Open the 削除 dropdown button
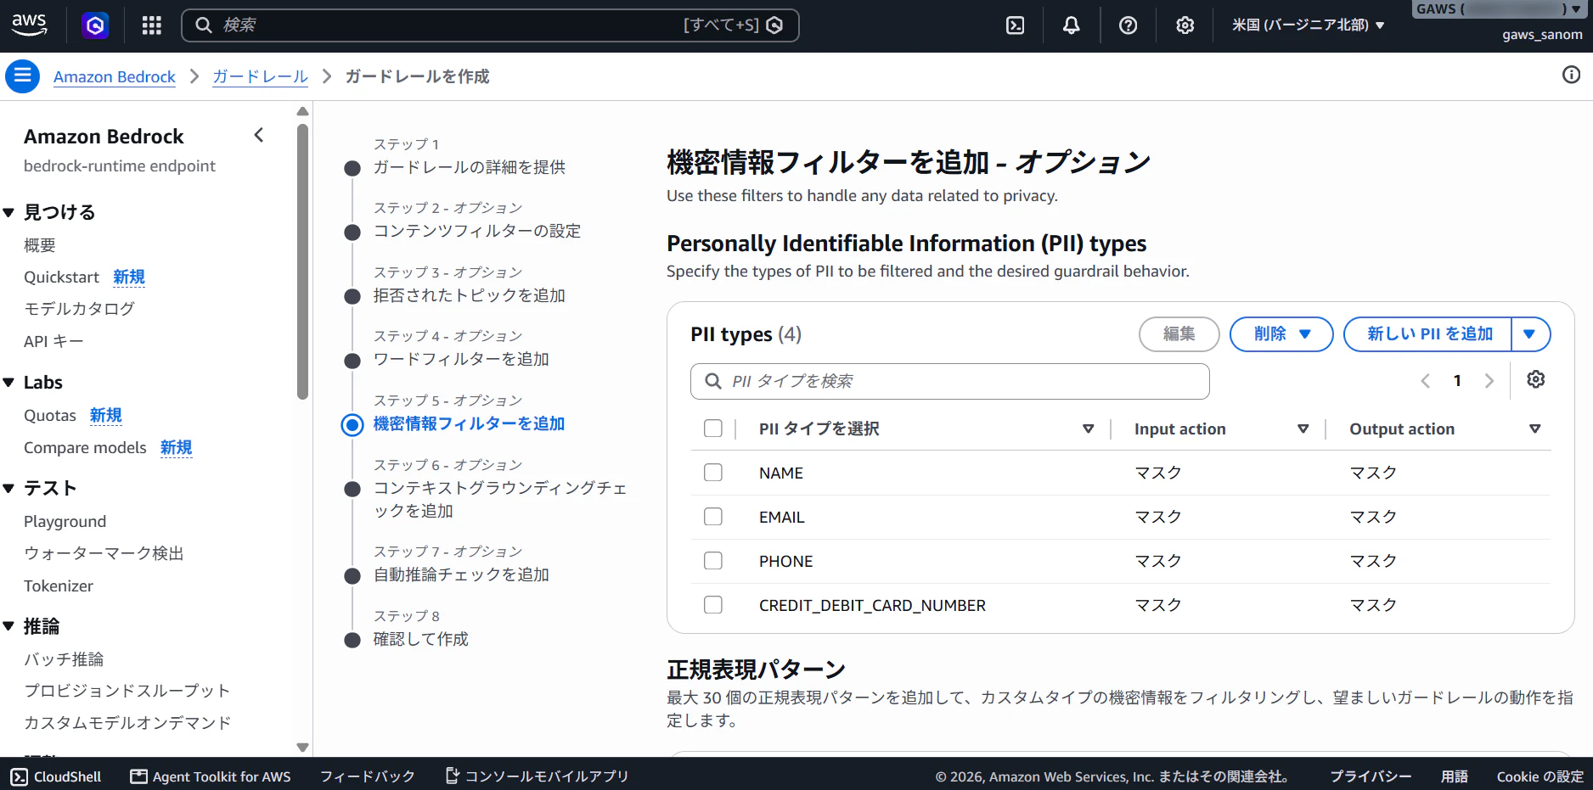Viewport: 1593px width, 790px height. [x=1281, y=334]
